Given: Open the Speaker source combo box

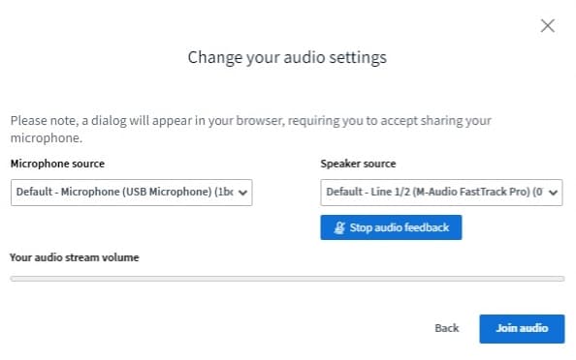Looking at the screenshot, I should (x=441, y=193).
